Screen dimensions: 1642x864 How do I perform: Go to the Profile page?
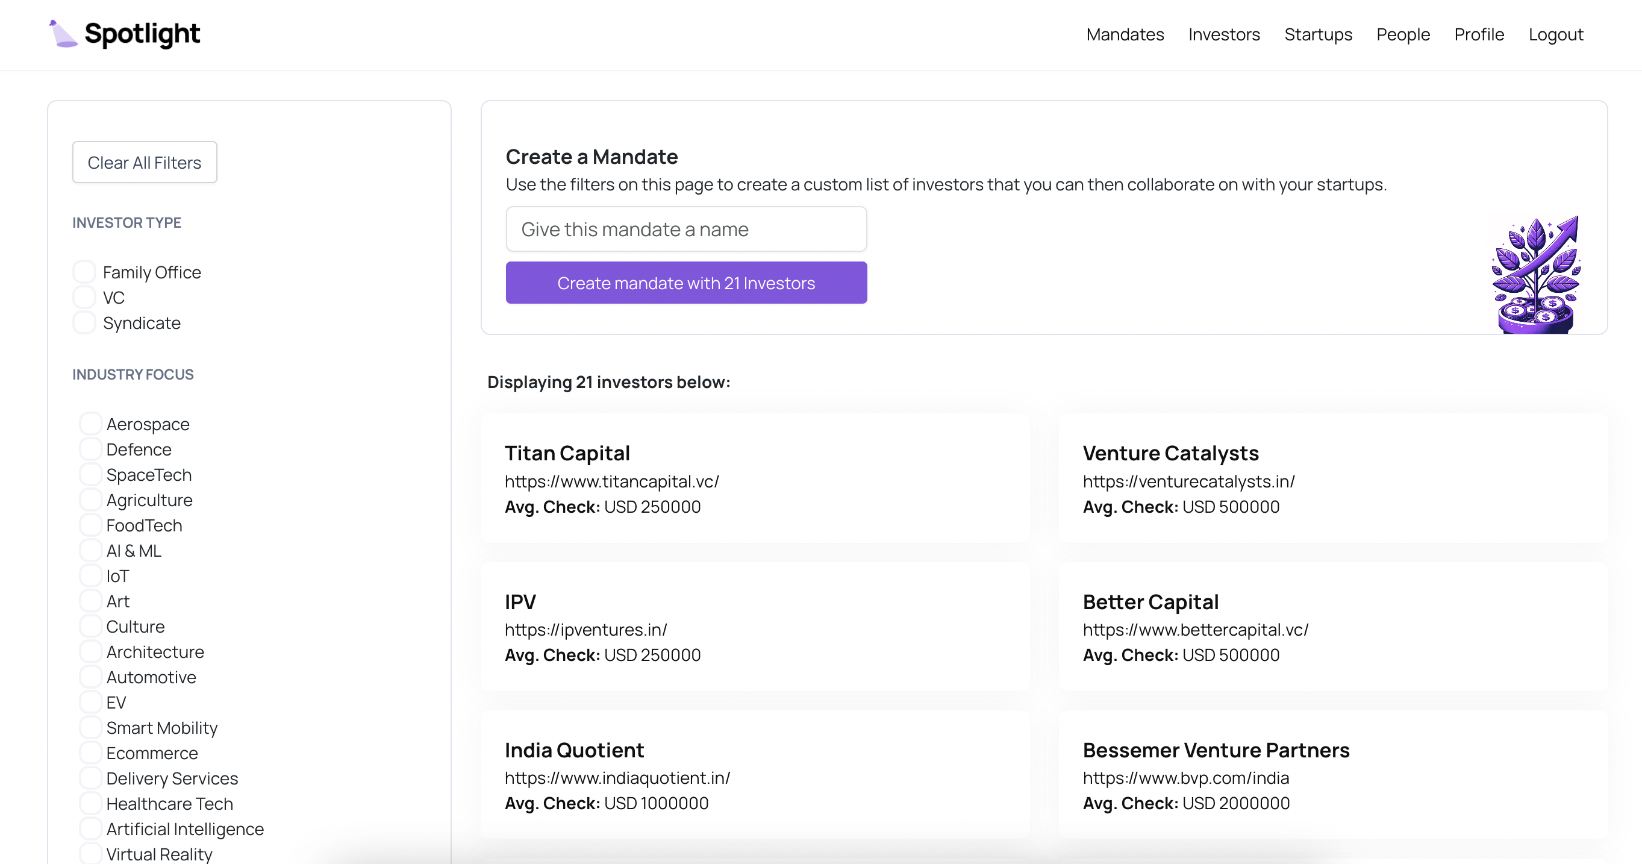coord(1479,34)
